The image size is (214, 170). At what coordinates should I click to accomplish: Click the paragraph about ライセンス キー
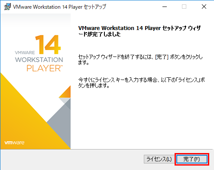coord(142,83)
